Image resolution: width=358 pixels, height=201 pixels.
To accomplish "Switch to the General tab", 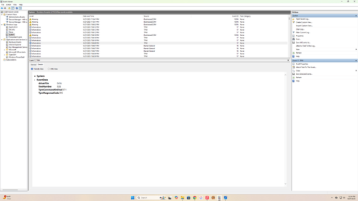I will pos(33,64).
